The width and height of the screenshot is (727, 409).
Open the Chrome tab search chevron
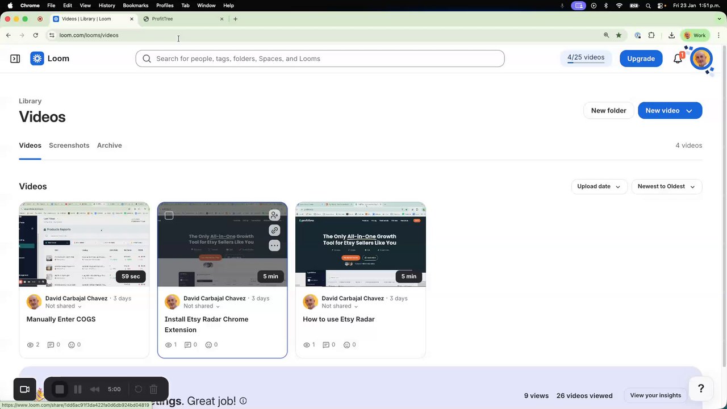coord(718,19)
